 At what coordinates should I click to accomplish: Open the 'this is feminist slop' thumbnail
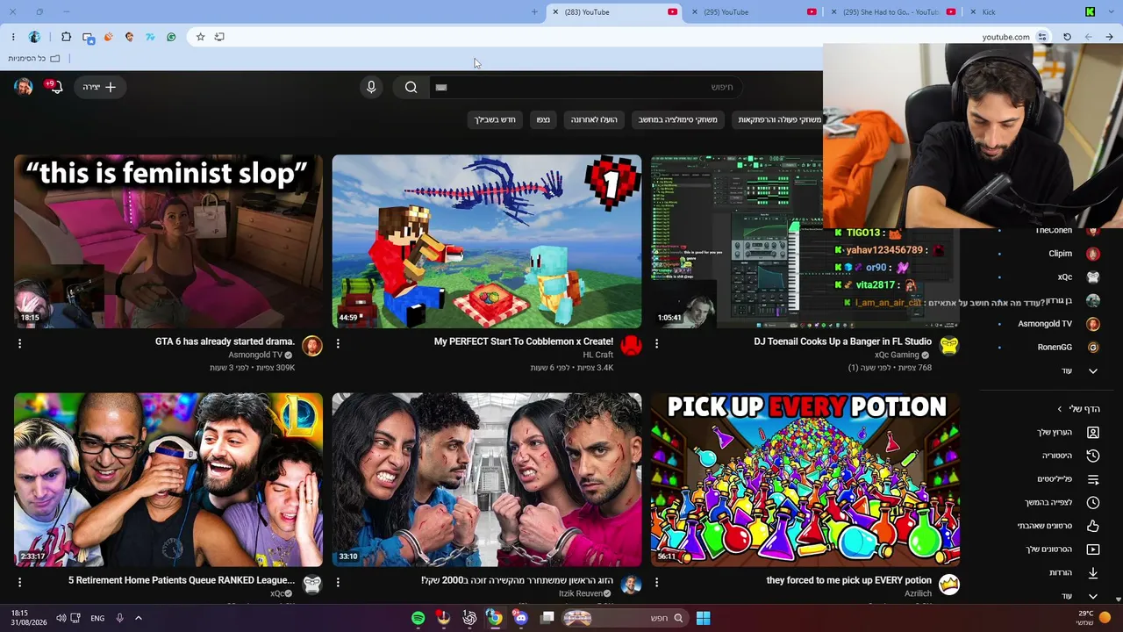168,241
